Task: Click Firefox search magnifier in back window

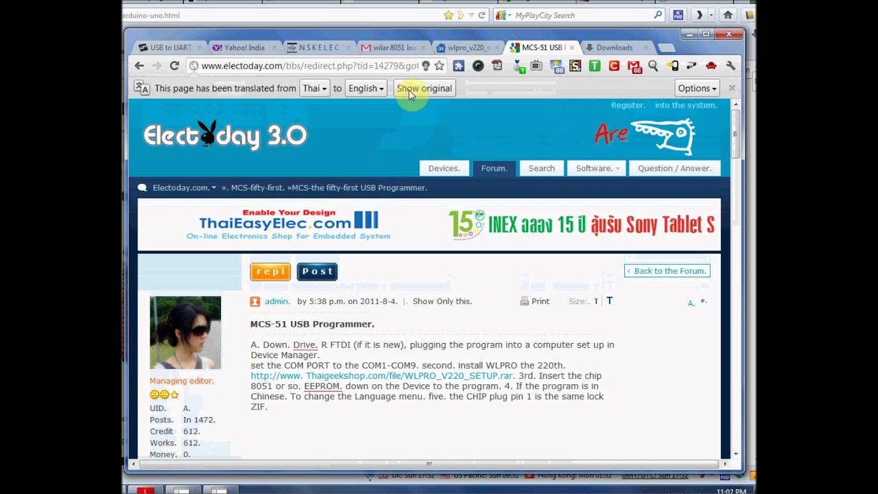Action: click(x=658, y=15)
